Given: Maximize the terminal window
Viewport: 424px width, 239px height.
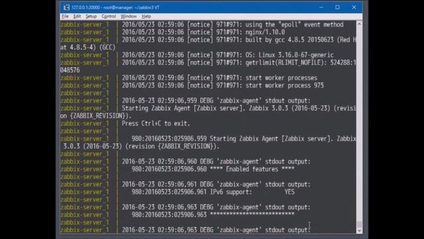Looking at the screenshot, I should [x=337, y=7].
